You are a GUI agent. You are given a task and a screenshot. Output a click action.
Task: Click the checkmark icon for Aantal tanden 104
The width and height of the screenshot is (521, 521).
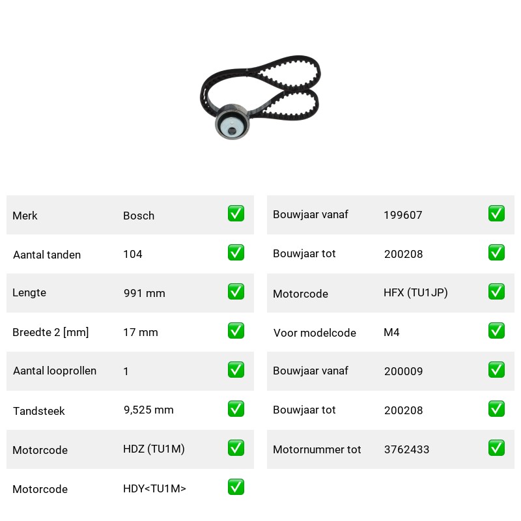236,253
